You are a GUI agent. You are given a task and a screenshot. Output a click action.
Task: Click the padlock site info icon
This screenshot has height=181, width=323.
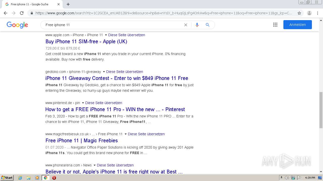point(32,13)
